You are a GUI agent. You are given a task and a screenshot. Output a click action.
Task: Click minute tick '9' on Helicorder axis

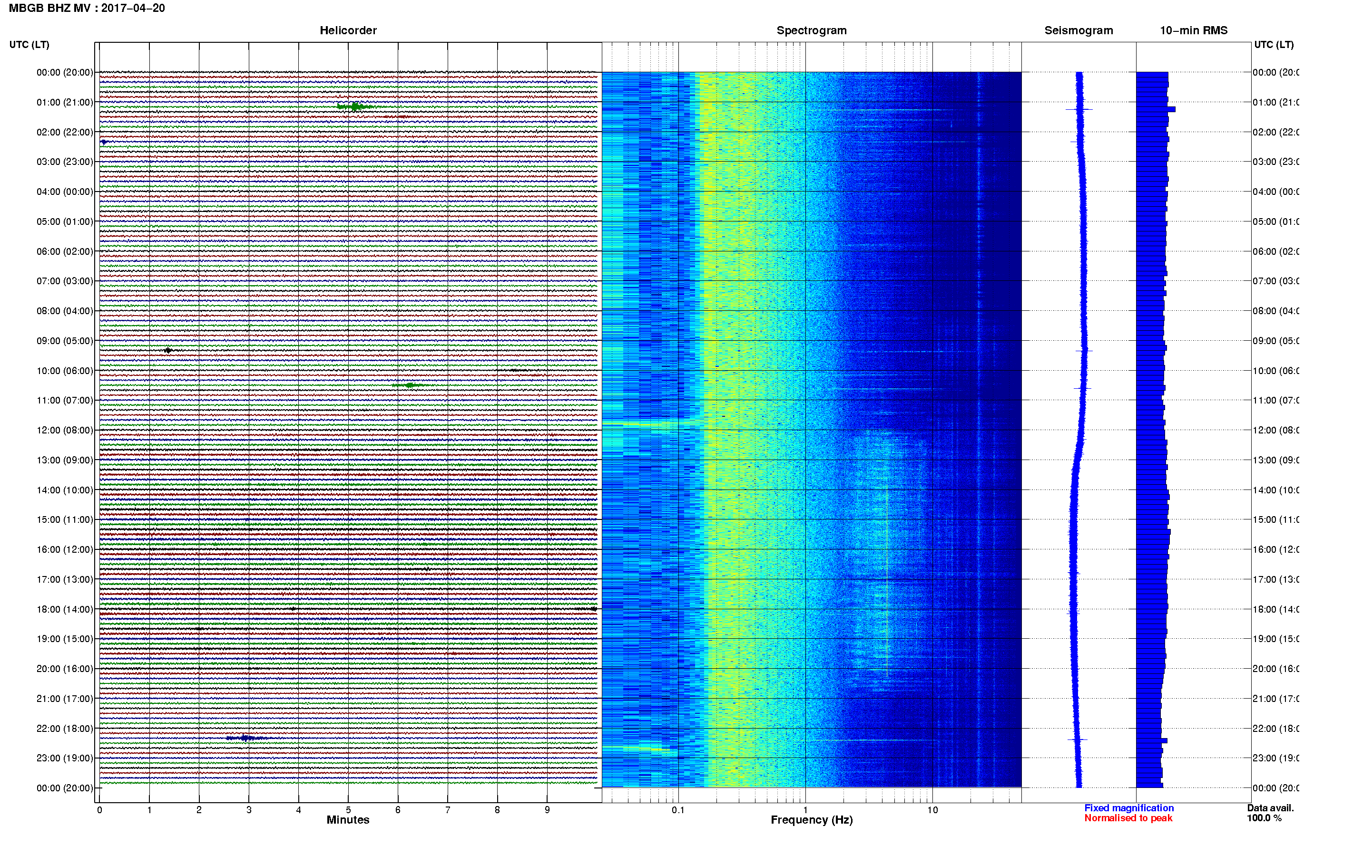[x=547, y=810]
